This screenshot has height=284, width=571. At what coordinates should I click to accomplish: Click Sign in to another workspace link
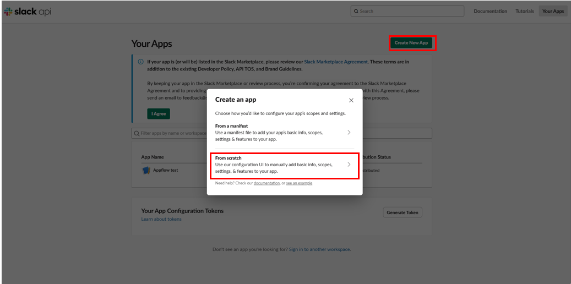click(x=319, y=249)
